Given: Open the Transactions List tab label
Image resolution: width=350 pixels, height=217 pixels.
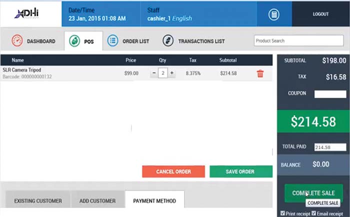Looking at the screenshot, I should point(201,41).
